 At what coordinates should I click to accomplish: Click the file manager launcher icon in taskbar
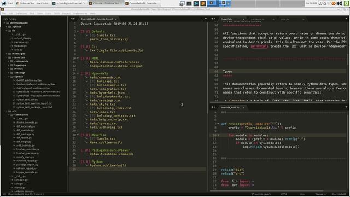pyautogui.click(x=182, y=3)
